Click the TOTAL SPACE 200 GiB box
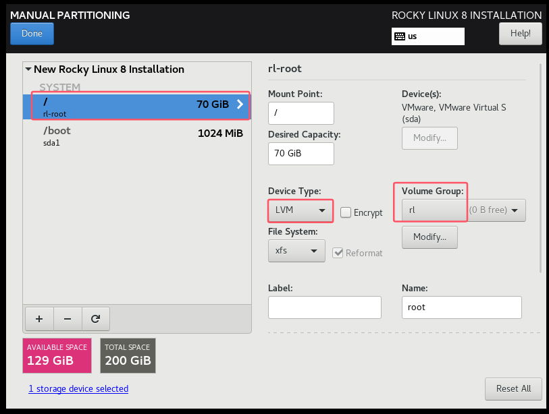The height and width of the screenshot is (414, 549). tap(128, 355)
